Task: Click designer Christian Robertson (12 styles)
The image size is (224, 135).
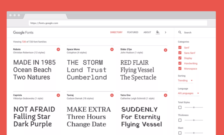Action: point(29,53)
